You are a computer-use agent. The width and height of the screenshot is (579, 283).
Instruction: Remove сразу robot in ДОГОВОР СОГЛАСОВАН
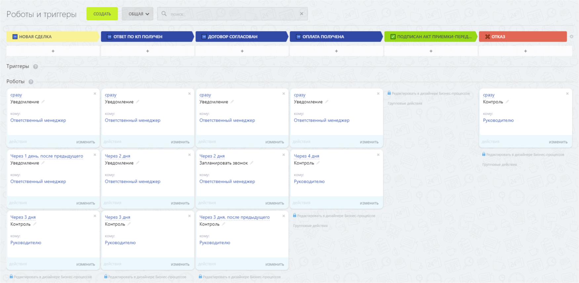(x=284, y=94)
